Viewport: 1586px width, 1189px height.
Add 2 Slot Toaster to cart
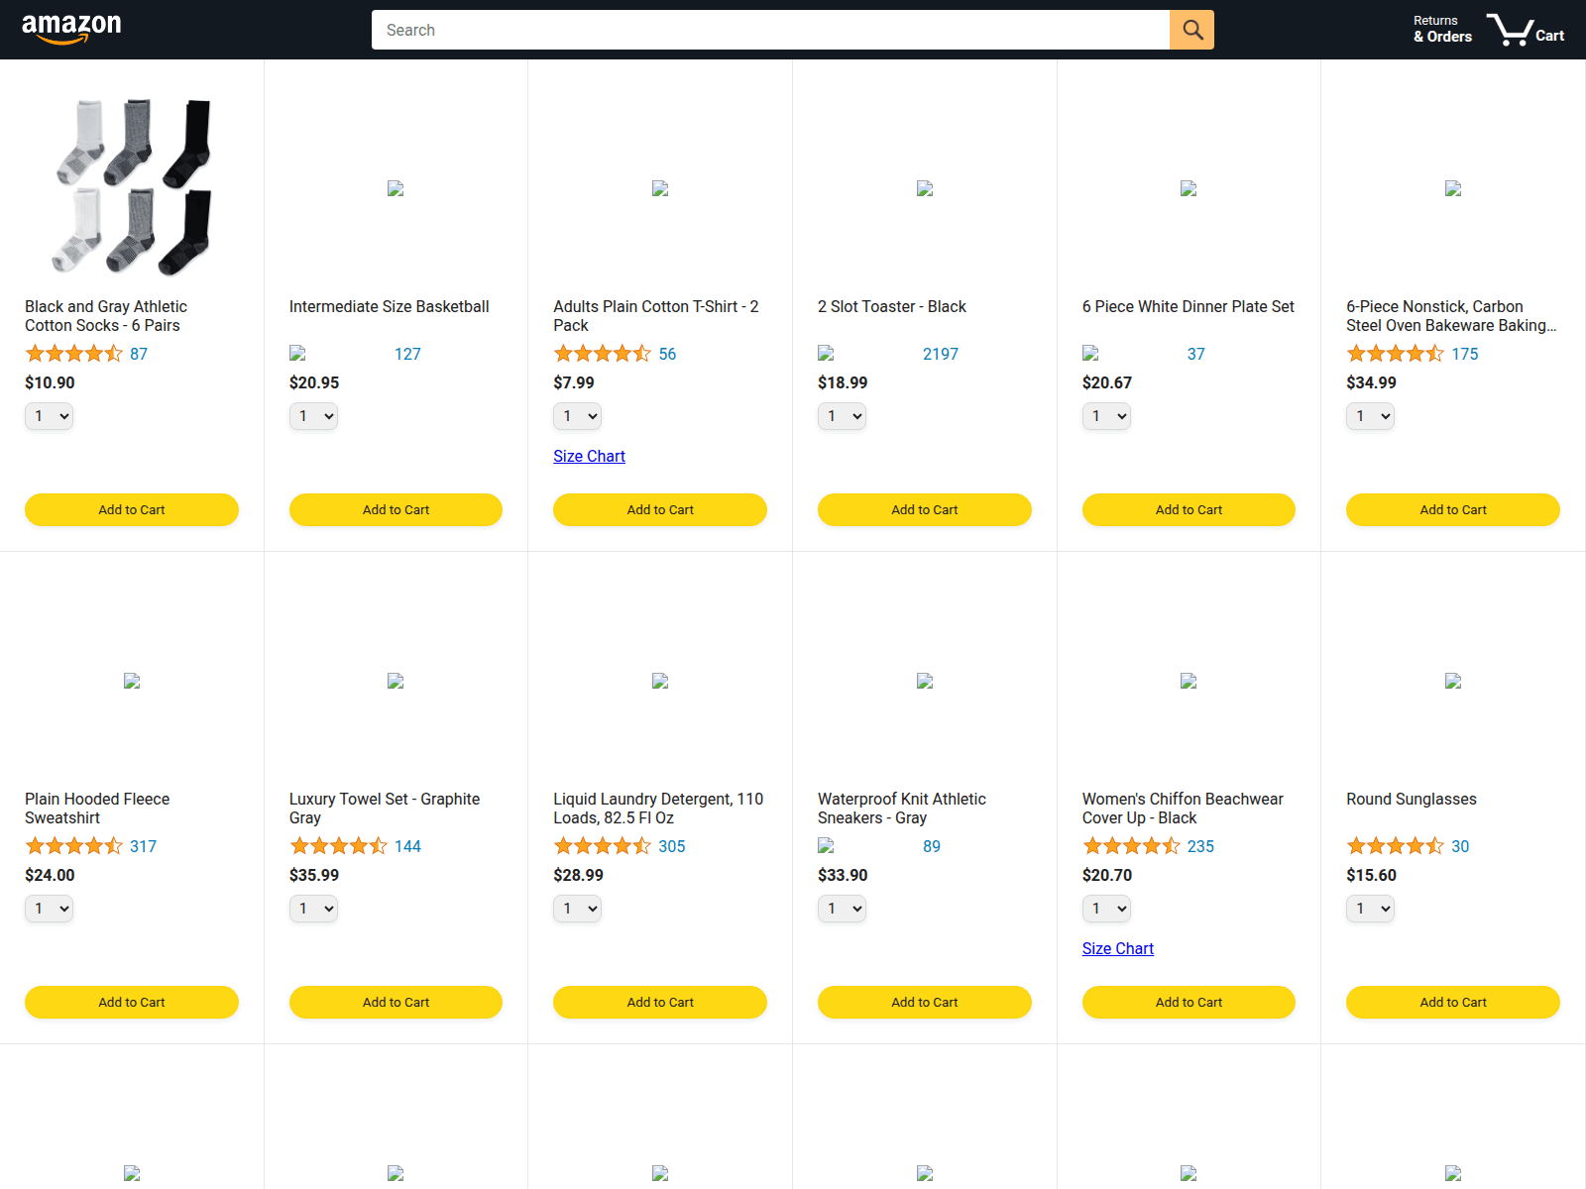pyautogui.click(x=925, y=509)
